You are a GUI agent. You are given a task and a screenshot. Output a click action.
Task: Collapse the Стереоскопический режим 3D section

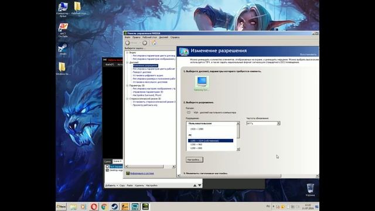pyautogui.click(x=127, y=98)
